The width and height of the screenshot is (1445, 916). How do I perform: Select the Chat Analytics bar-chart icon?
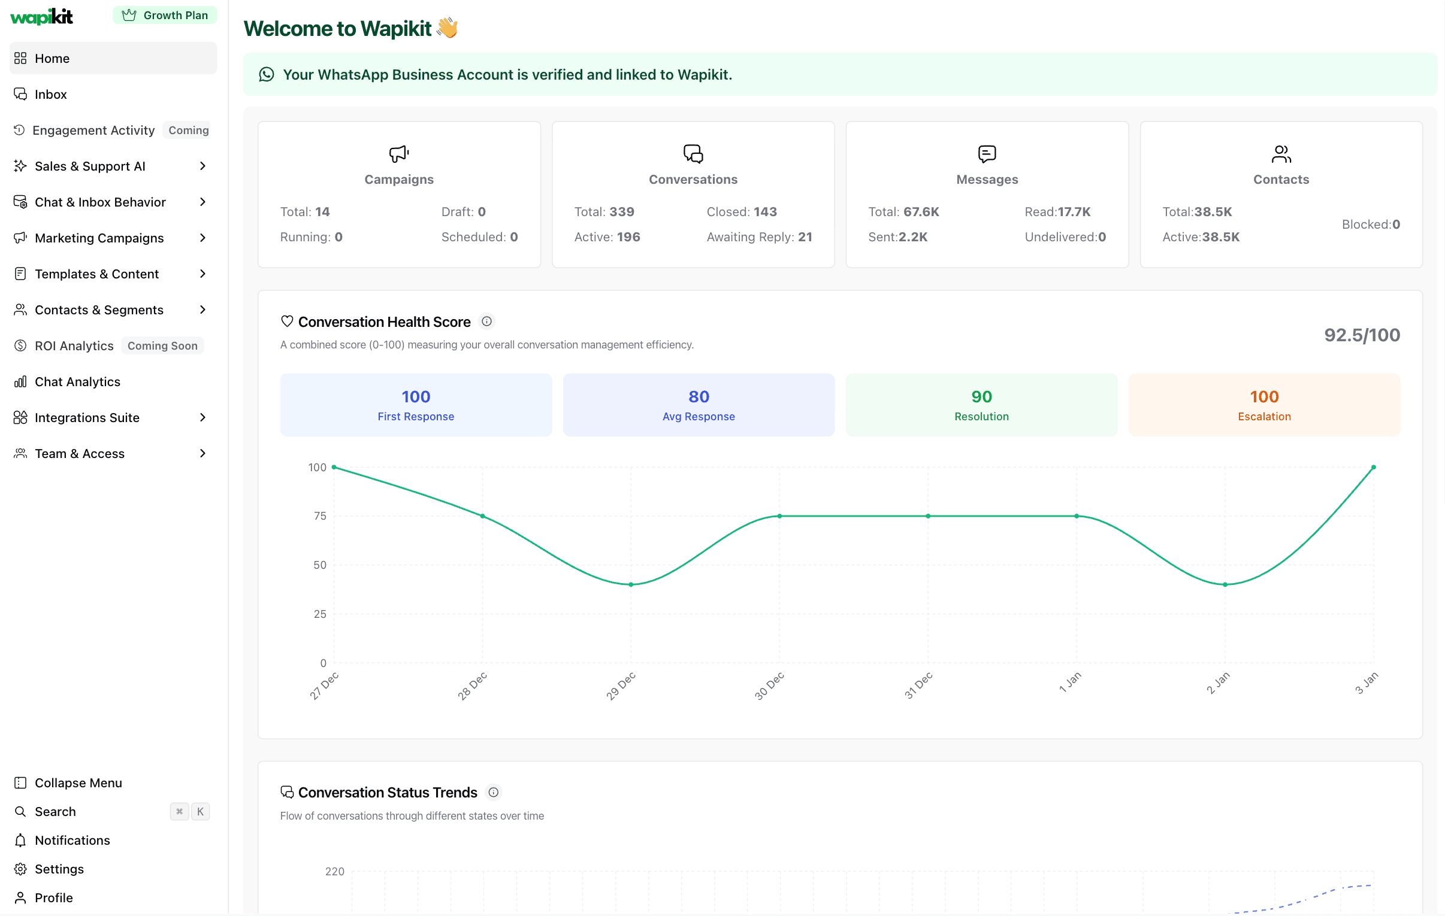20,381
